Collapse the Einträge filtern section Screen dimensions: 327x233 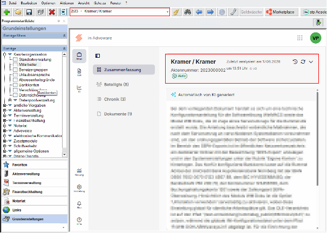64,36
